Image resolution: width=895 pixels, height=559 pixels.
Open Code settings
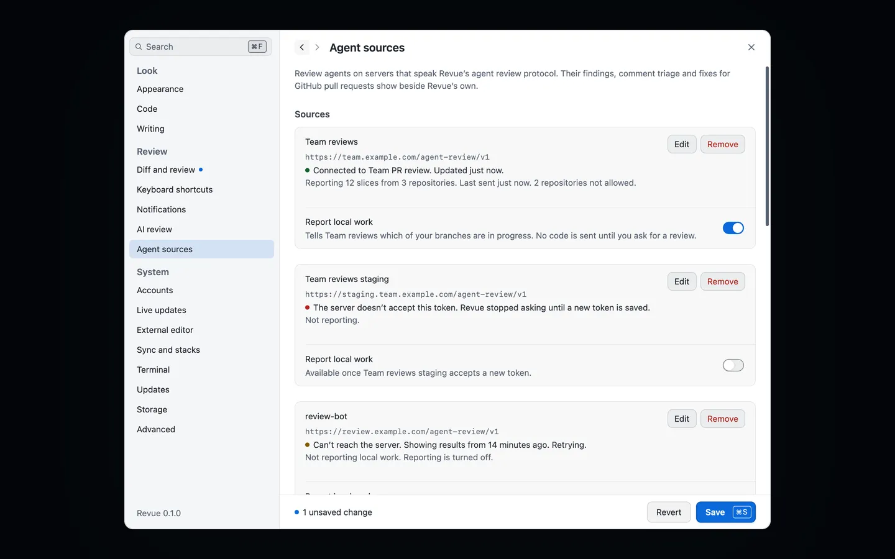pyautogui.click(x=201, y=109)
